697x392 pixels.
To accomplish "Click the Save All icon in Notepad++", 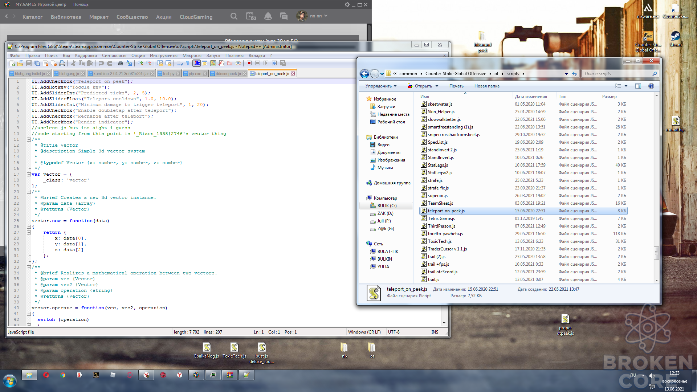I will click(37, 63).
